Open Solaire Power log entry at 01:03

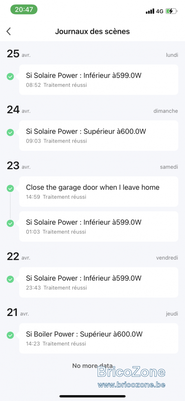tap(99, 226)
